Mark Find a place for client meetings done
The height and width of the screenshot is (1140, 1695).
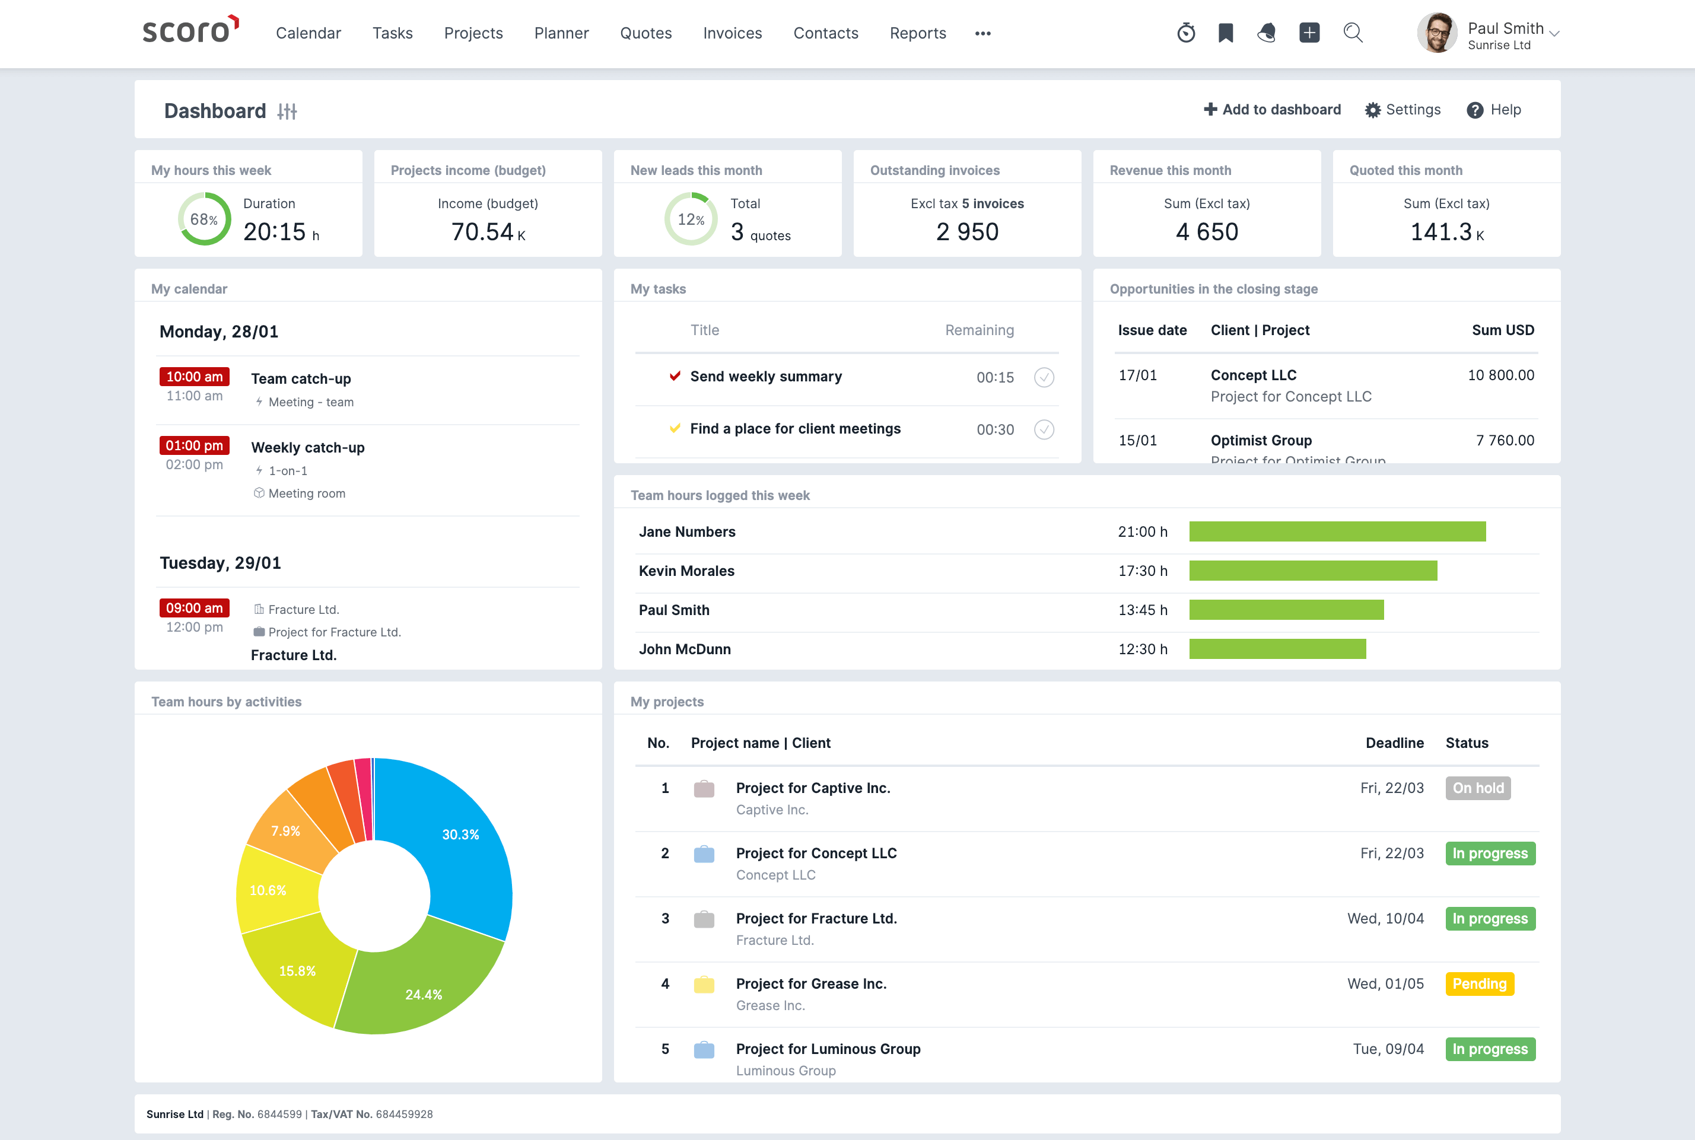tap(1044, 429)
